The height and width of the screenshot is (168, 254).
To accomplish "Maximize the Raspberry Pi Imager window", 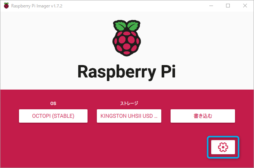I will pos(228,6).
